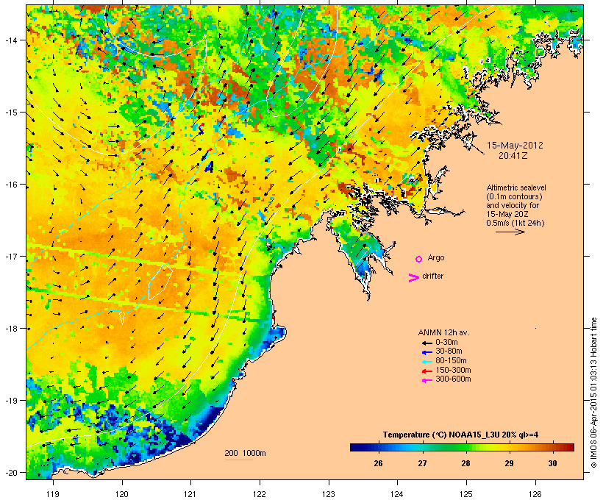Click the black 0-30m arrow in legend

click(427, 343)
